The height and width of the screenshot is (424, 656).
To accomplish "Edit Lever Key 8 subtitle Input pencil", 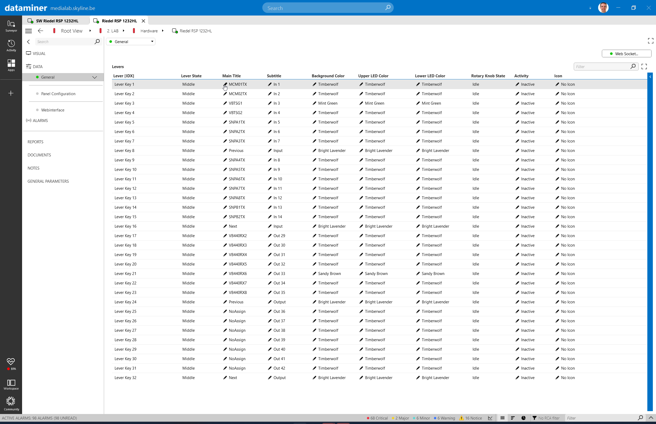I will coord(269,151).
